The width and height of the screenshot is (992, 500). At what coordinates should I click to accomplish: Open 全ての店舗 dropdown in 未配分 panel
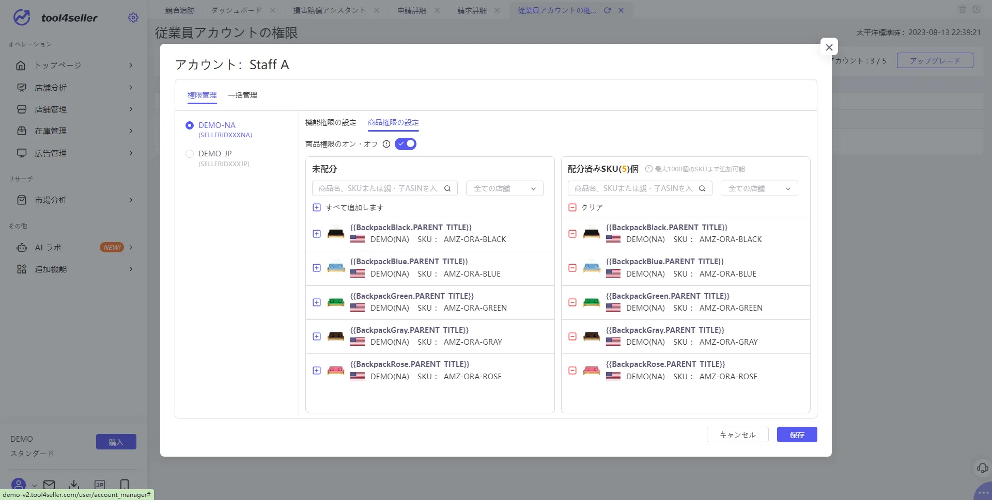pos(505,188)
